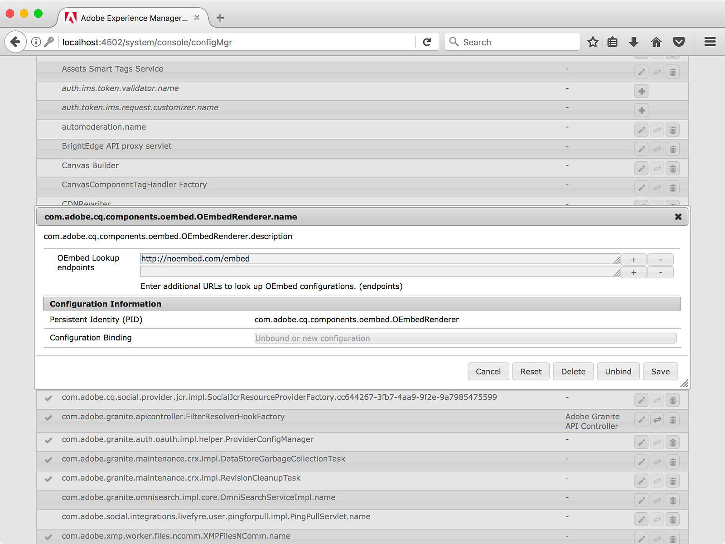This screenshot has width=725, height=544.
Task: Edit OmniSearchServiceImpl.name configuration pencil
Action: pyautogui.click(x=642, y=500)
